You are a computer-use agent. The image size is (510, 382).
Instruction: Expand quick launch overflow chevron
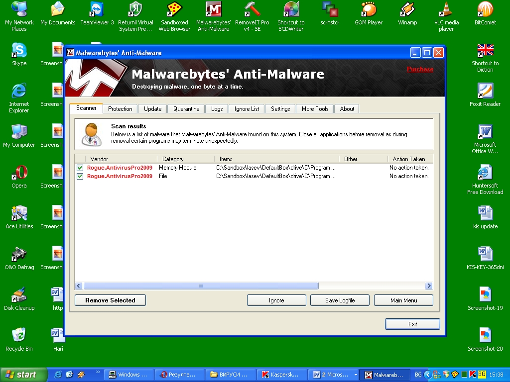(98, 372)
